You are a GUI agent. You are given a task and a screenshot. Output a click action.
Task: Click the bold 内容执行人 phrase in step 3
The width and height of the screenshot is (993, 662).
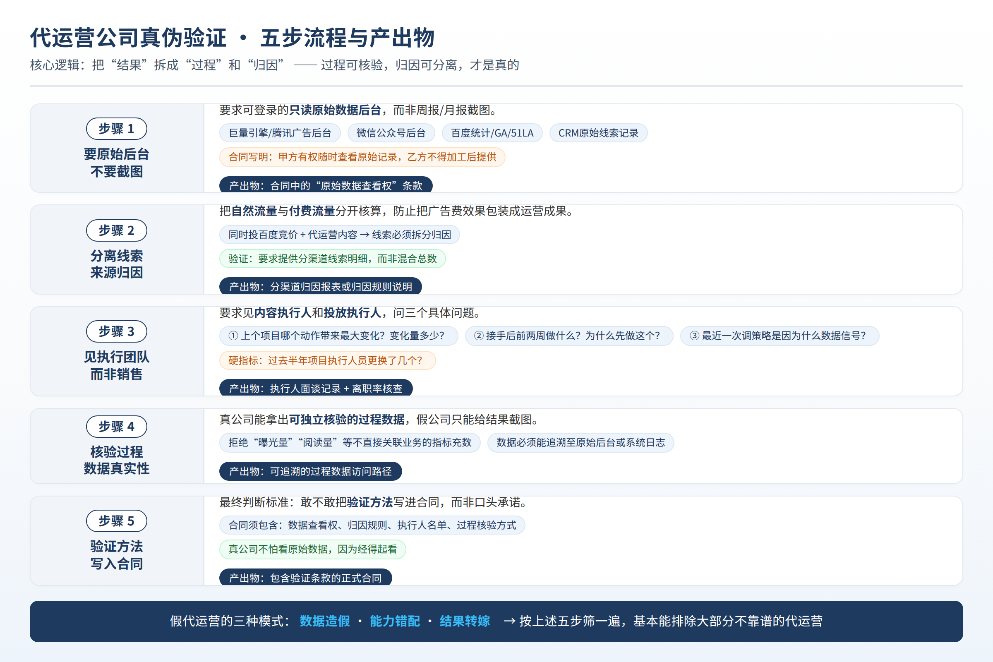point(283,313)
